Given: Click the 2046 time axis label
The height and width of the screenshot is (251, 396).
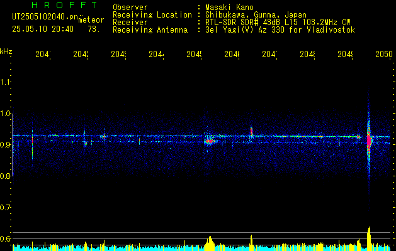Looking at the screenshot, I should tap(232, 54).
